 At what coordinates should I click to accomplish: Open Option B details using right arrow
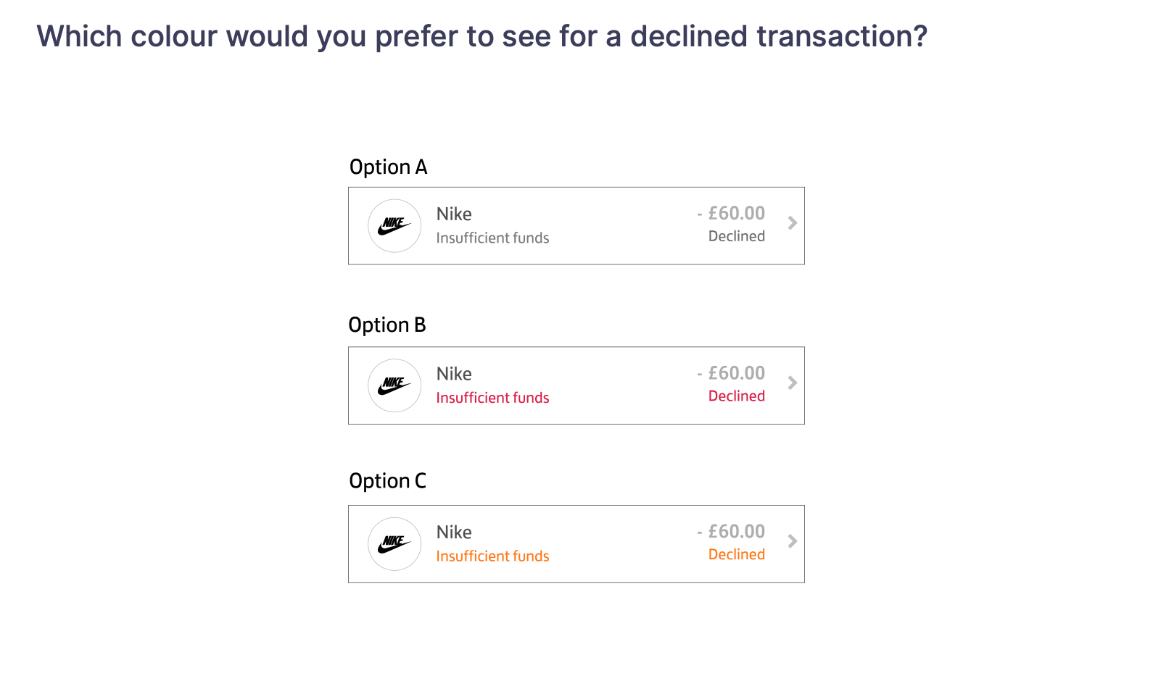(x=792, y=384)
